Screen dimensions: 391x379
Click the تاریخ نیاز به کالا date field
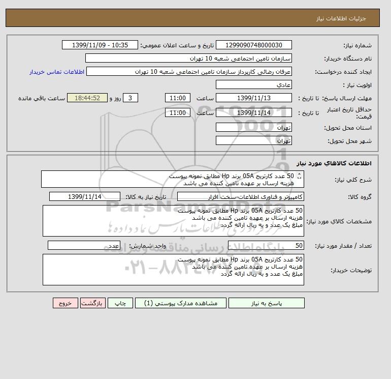pyautogui.click(x=85, y=196)
